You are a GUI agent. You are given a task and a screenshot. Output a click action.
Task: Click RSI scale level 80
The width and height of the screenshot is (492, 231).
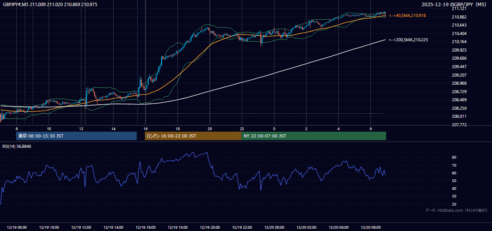454,157
